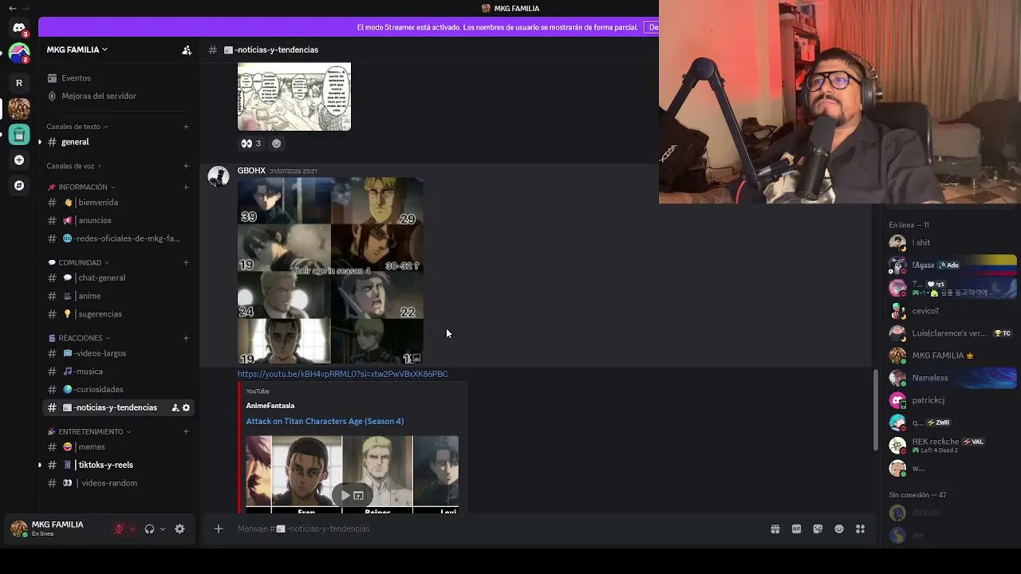The height and width of the screenshot is (574, 1021).
Task: Open the anuncios channel
Action: click(x=119, y=220)
